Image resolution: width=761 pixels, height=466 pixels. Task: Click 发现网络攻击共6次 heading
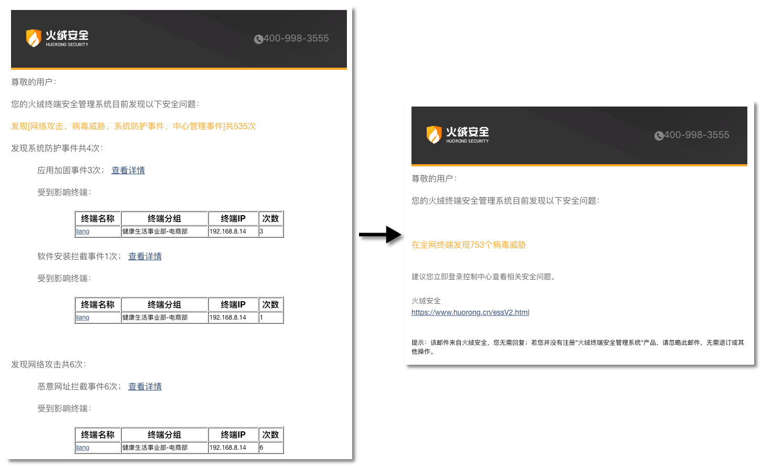pos(48,364)
